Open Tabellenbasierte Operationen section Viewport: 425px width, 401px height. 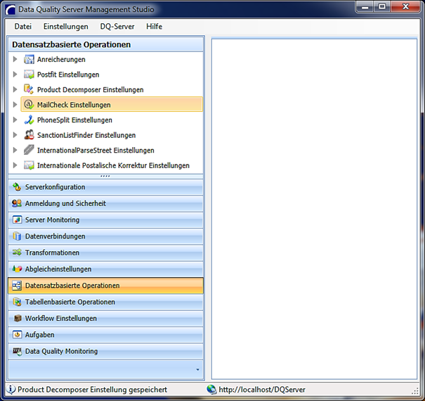click(x=105, y=302)
